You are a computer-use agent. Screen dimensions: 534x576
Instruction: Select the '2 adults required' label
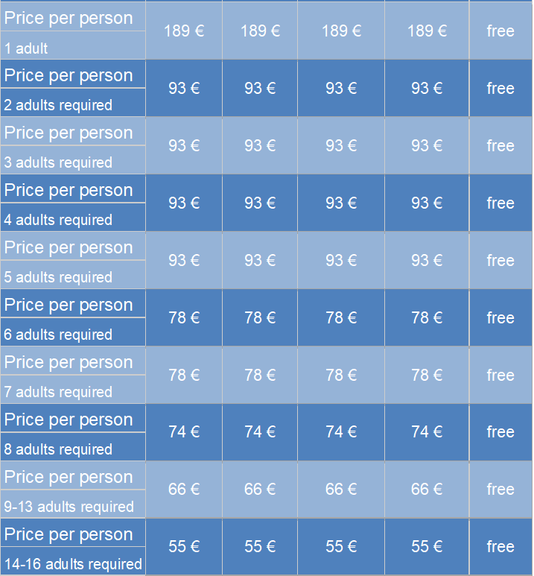(x=58, y=105)
